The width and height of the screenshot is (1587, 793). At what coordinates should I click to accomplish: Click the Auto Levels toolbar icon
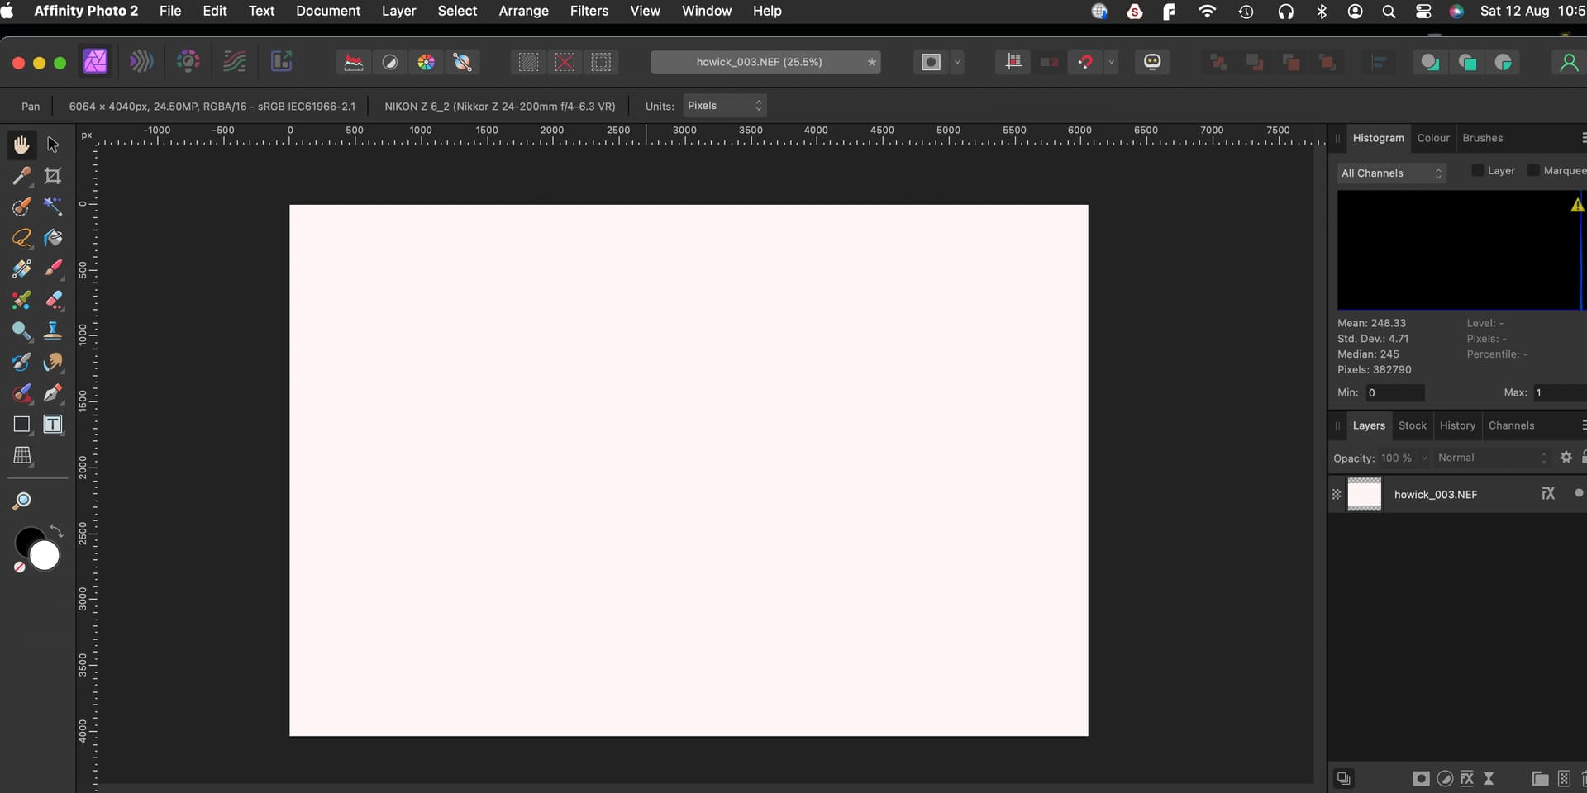(354, 62)
